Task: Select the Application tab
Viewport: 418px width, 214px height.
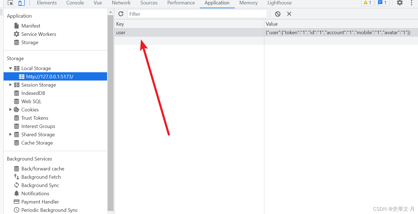Action: click(217, 3)
